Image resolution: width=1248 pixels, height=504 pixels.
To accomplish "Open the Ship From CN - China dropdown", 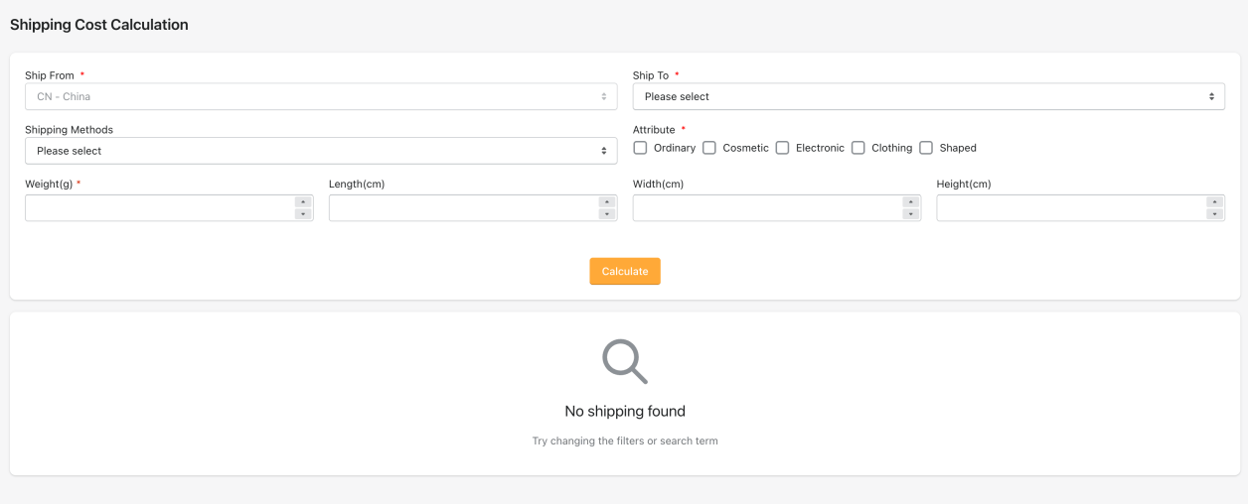I will pyautogui.click(x=321, y=96).
